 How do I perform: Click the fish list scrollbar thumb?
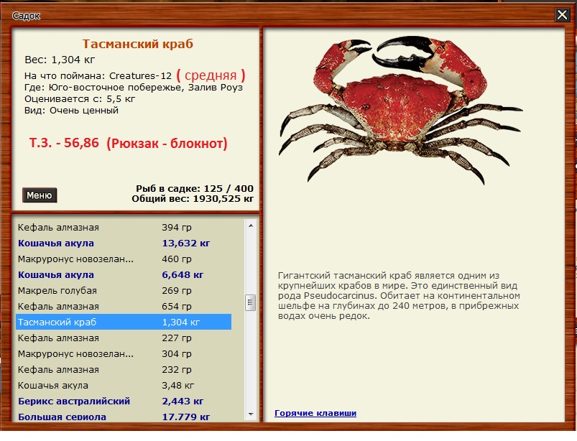pyautogui.click(x=250, y=301)
